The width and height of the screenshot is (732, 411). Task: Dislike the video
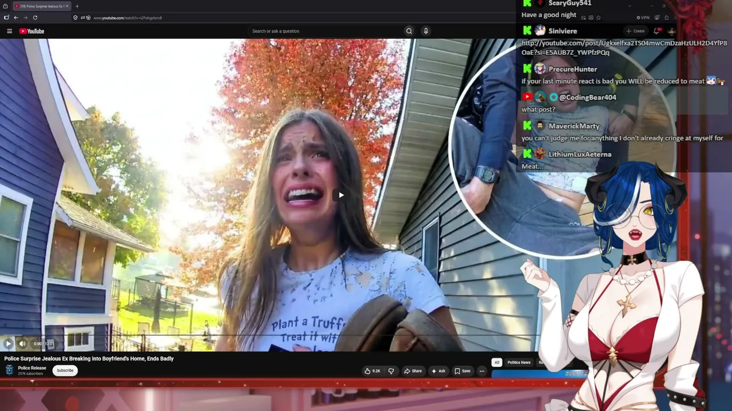pyautogui.click(x=391, y=371)
